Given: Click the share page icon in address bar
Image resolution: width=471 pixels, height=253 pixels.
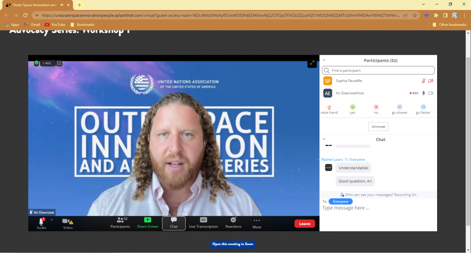Looking at the screenshot, I should (x=405, y=15).
